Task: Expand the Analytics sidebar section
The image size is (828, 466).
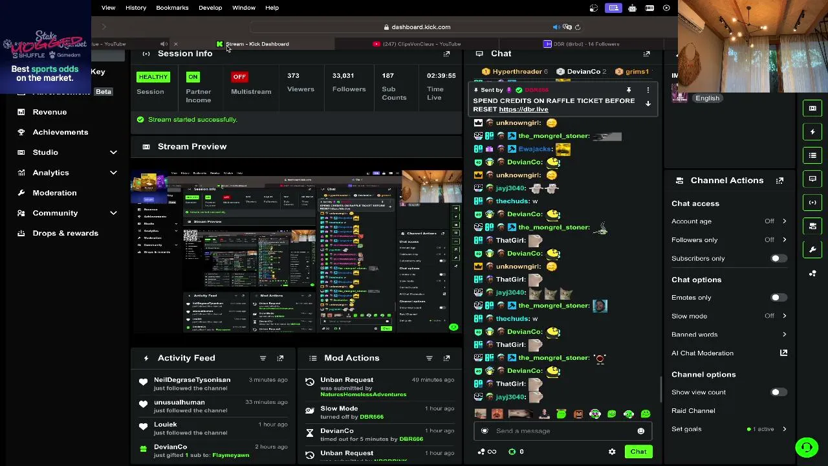Action: [113, 173]
